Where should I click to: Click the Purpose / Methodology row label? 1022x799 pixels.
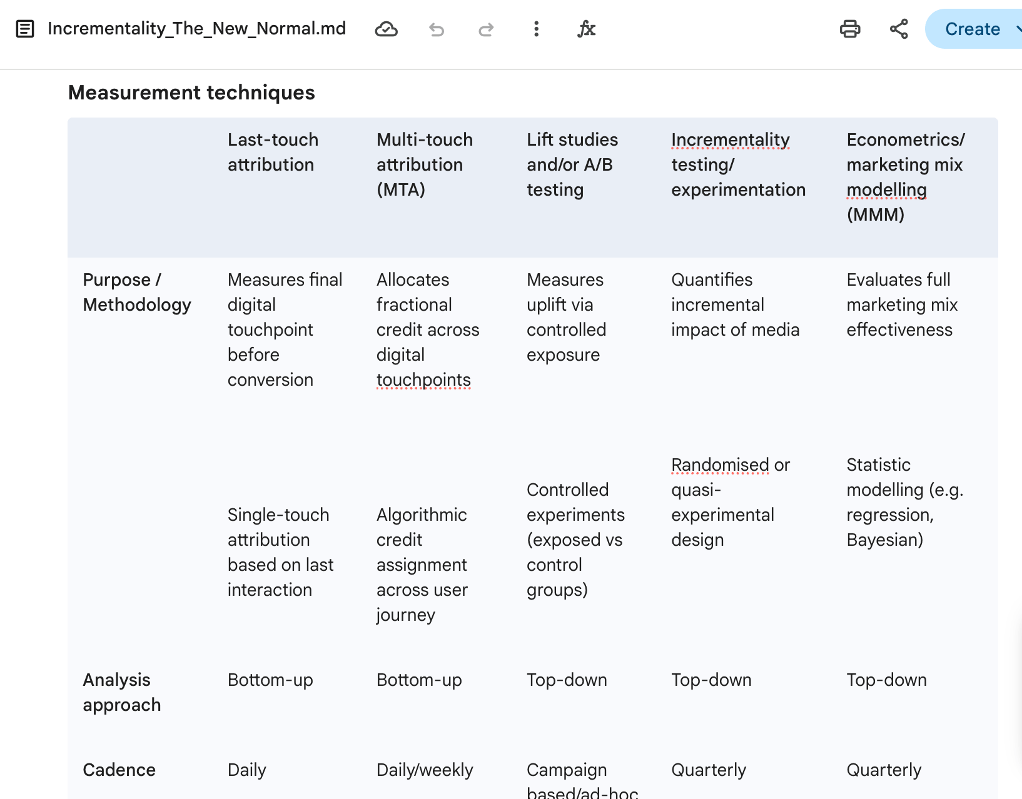[137, 292]
